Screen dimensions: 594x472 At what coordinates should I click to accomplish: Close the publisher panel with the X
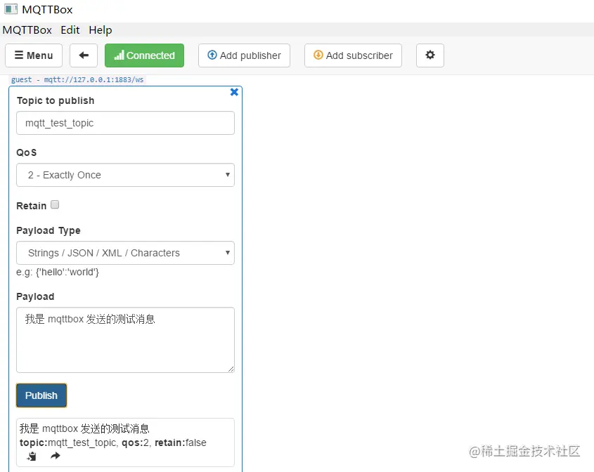(234, 92)
